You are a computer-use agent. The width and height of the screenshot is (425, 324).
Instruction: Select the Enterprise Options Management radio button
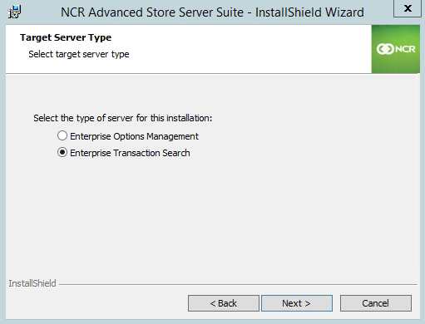(x=62, y=136)
